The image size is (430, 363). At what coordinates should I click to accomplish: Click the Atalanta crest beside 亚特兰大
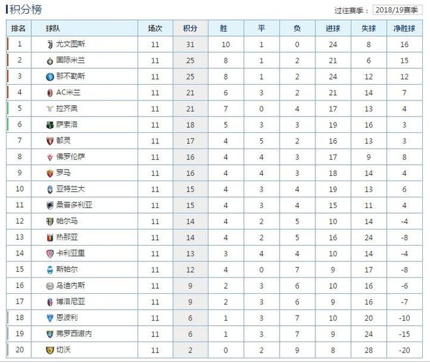(x=50, y=189)
